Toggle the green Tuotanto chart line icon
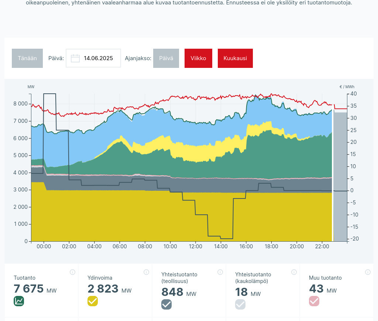Image resolution: width=378 pixels, height=321 pixels. click(x=19, y=301)
